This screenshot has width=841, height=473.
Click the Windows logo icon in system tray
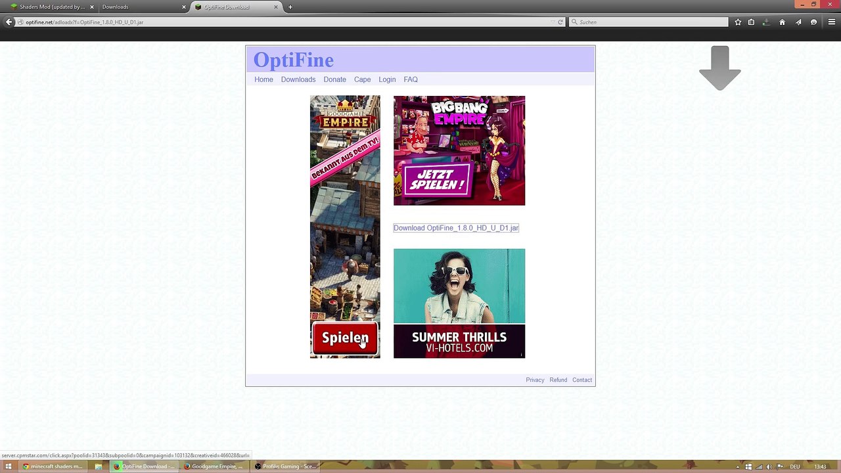pyautogui.click(x=748, y=466)
